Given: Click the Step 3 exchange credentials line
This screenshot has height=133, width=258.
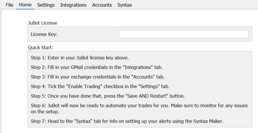Looking at the screenshot, I should coord(98,77).
